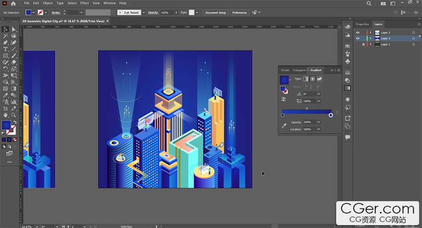Click the Home icon in top bar
This screenshot has width=422, height=228.
(13, 3)
